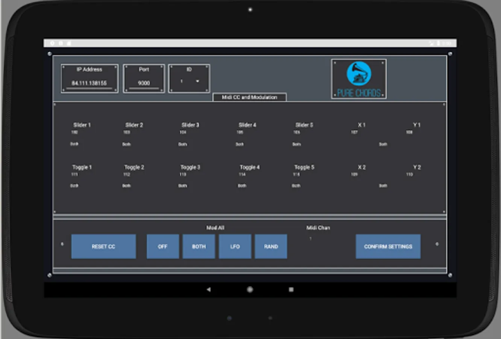Image resolution: width=501 pixels, height=339 pixels.
Task: Open the Both dropdown under Slider 2
Action: point(126,144)
